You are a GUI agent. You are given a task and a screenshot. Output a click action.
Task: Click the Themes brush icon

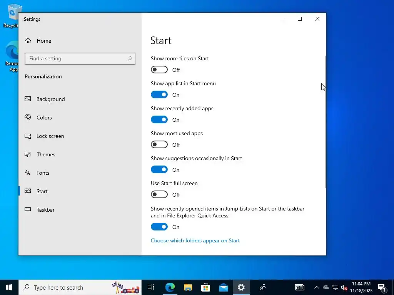click(x=28, y=154)
